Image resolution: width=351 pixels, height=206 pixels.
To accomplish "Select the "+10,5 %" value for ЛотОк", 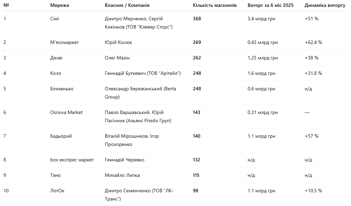I will click(313, 191).
